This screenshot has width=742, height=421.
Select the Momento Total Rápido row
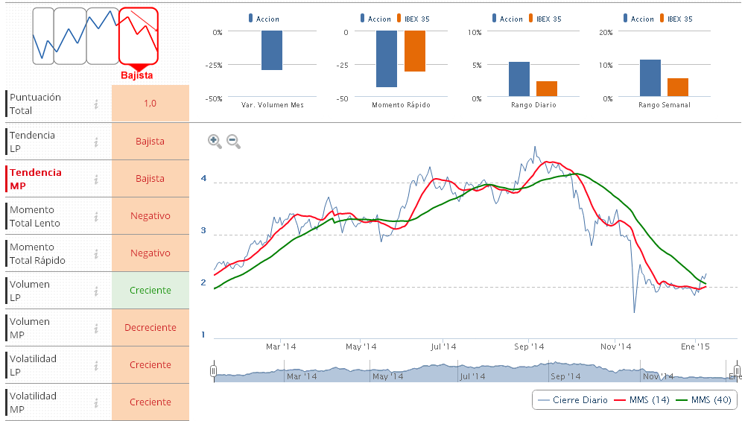(37, 253)
